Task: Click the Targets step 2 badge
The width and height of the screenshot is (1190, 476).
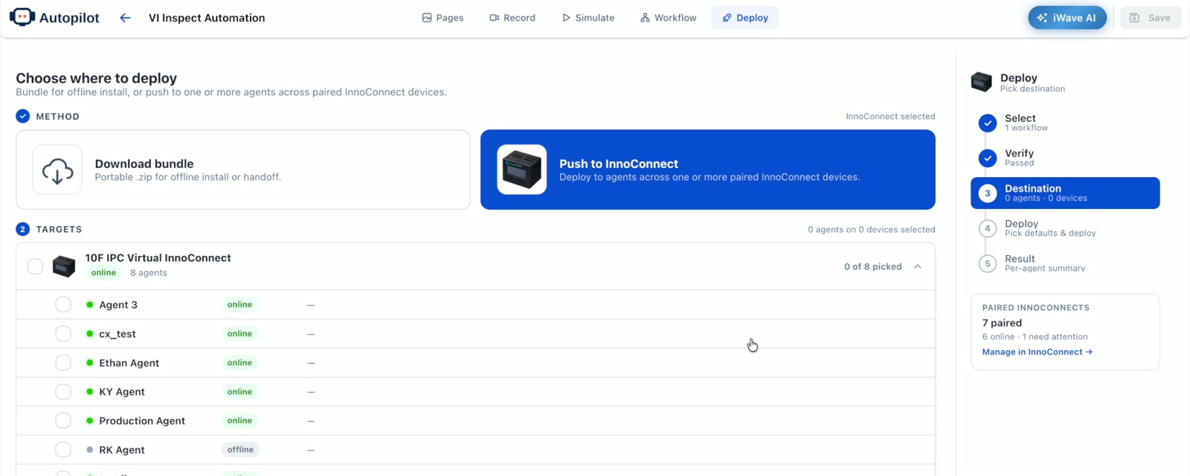Action: 22,229
